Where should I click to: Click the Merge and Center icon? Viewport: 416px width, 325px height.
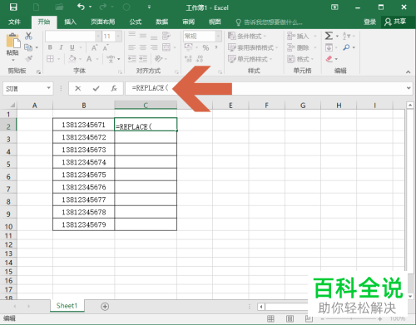click(x=166, y=47)
